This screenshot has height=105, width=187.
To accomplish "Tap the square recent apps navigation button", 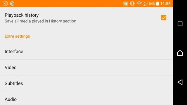I will tap(180, 24).
